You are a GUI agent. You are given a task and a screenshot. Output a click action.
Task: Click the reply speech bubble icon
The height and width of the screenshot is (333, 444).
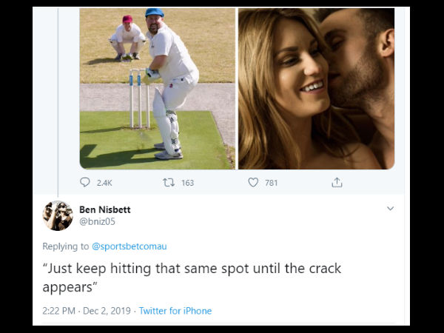tap(85, 182)
